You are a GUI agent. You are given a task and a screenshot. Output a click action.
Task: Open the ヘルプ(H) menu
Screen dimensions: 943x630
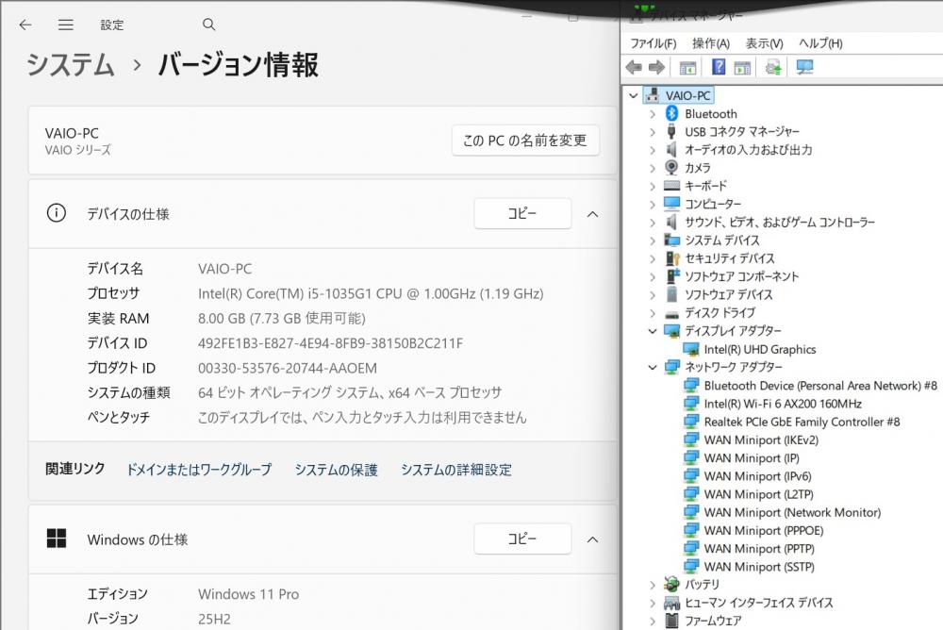click(x=820, y=43)
